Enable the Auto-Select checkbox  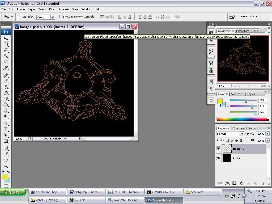pyautogui.click(x=18, y=17)
